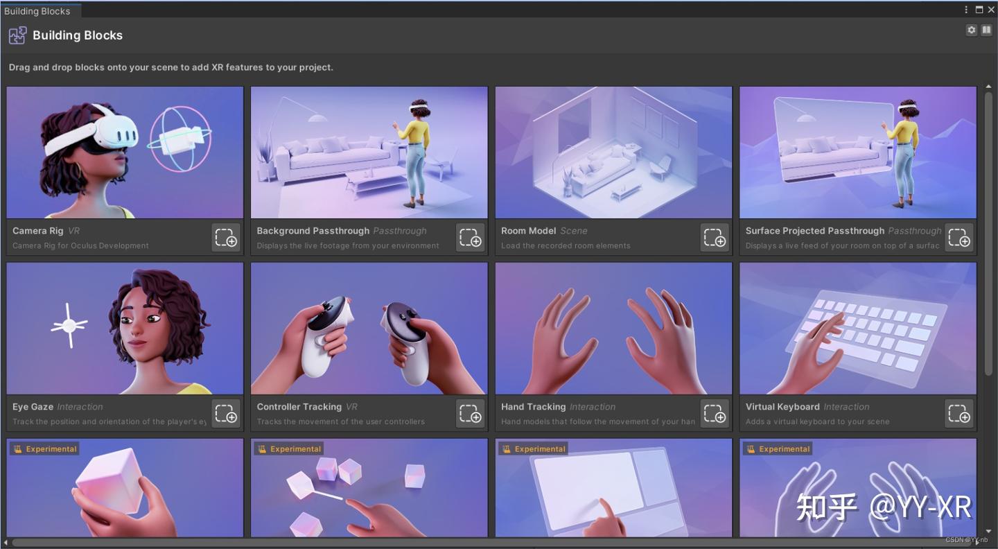Add the Controller Tracking block to scene

pos(471,414)
